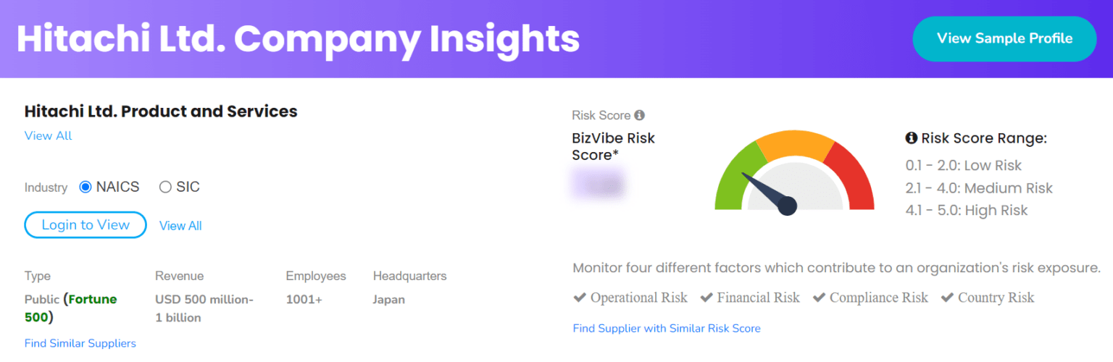
Task: Click the Compliance Risk checkmark icon
Action: tap(819, 298)
